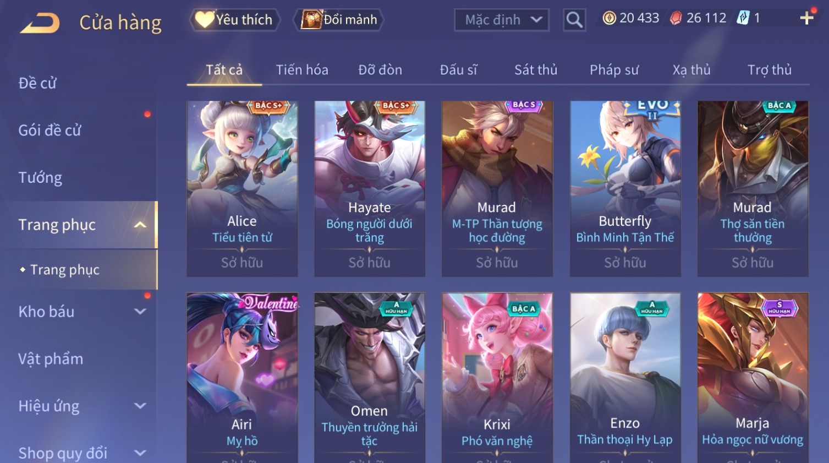Open Yêu thích heart favorites
Image resolution: width=829 pixels, height=463 pixels.
tap(235, 20)
